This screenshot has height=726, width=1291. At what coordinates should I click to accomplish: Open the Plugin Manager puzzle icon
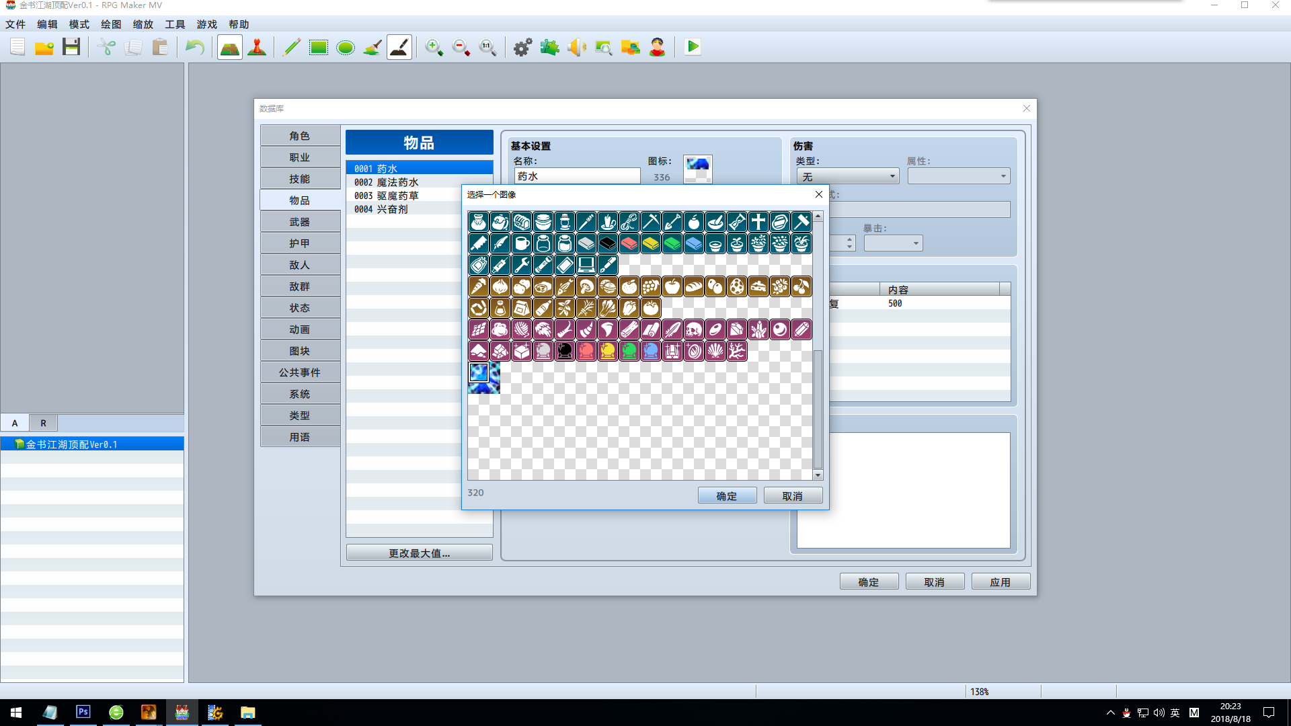[550, 47]
